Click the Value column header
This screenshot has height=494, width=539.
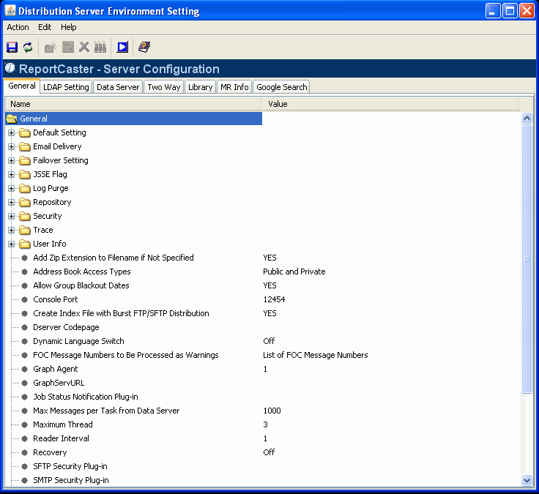tap(390, 104)
